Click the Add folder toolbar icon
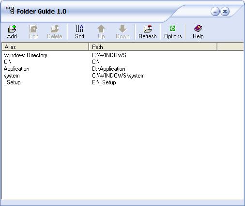This screenshot has width=245, height=206. click(12, 29)
